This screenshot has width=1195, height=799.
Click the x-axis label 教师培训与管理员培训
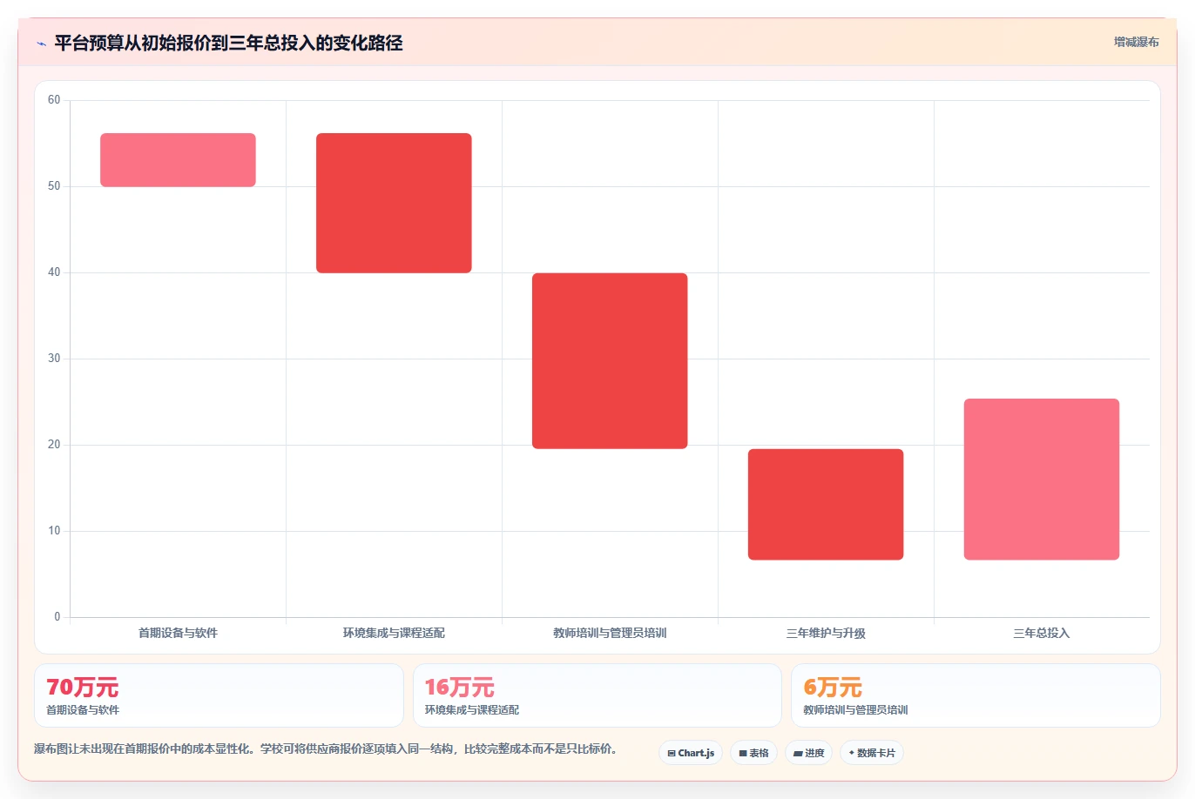pos(610,634)
